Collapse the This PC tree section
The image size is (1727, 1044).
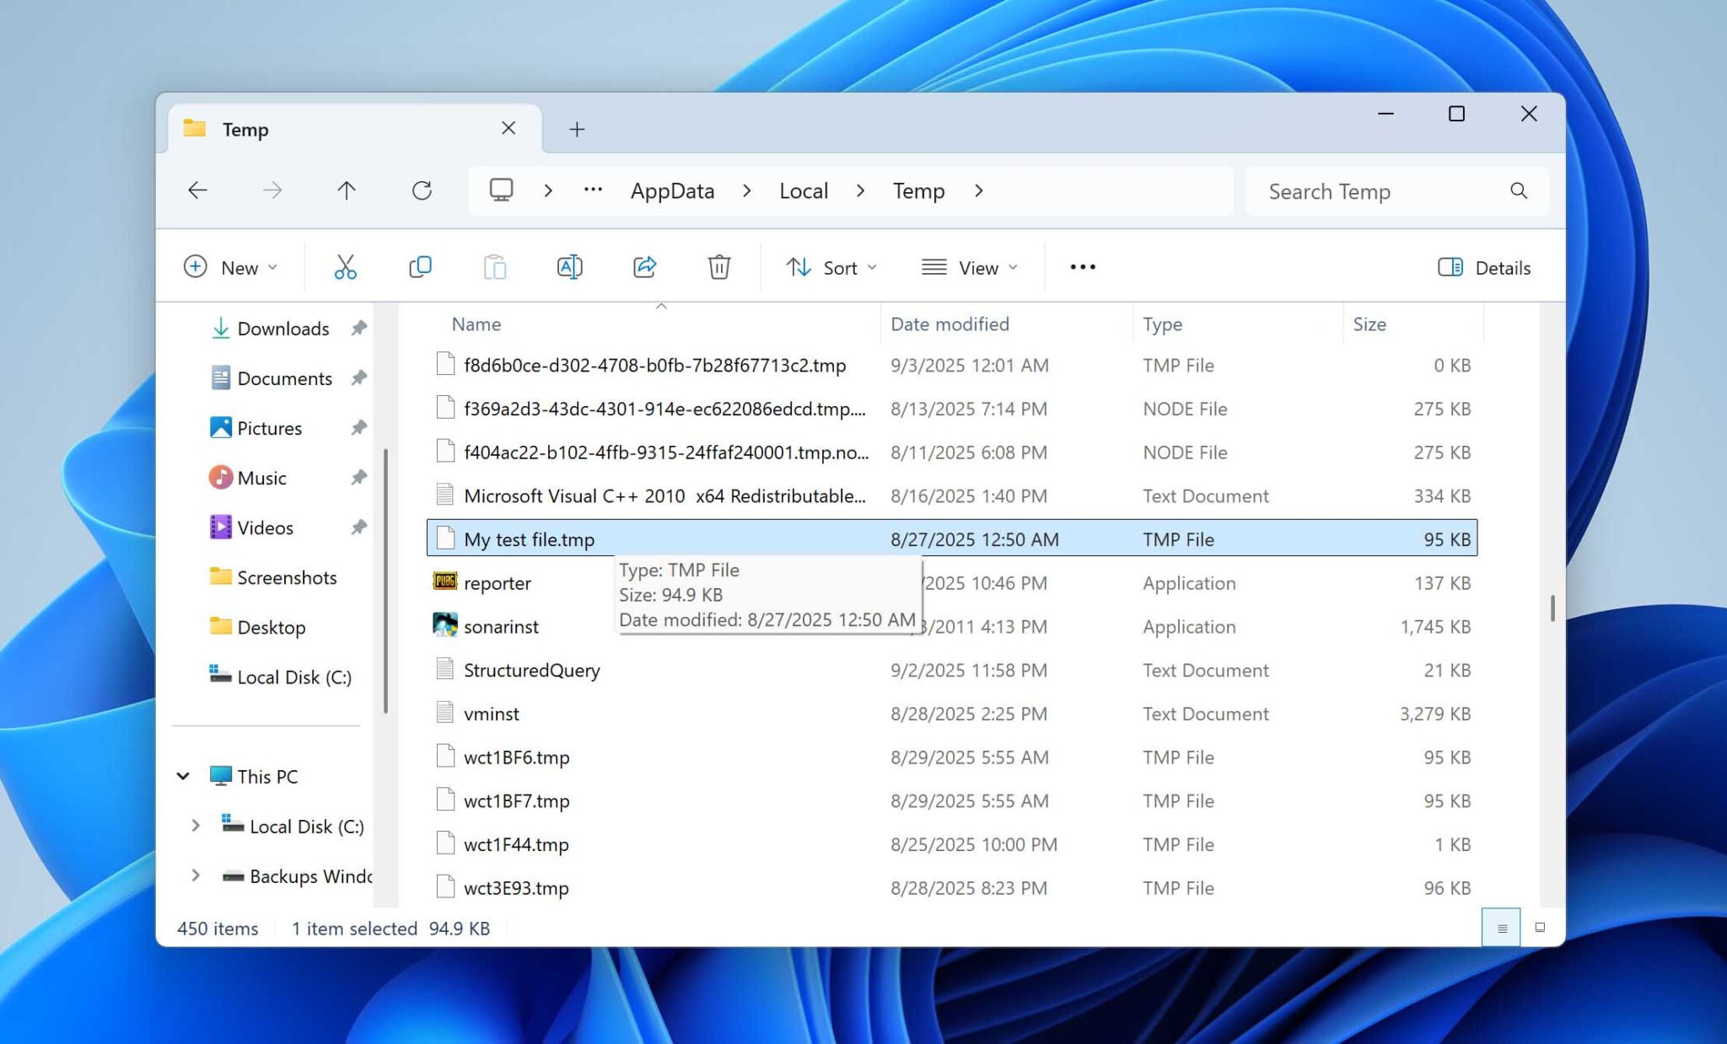[x=184, y=775]
